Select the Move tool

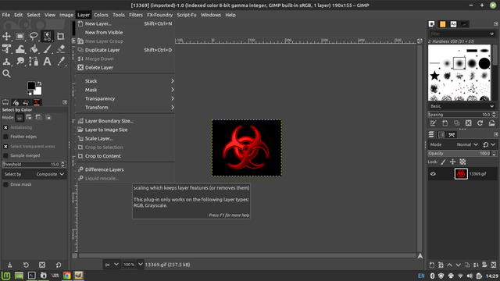pyautogui.click(x=6, y=37)
